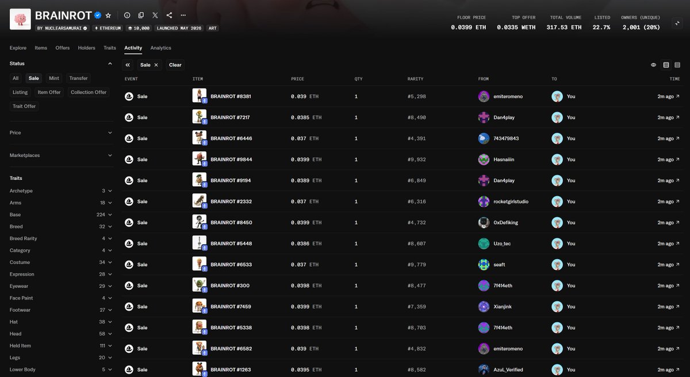Toggle the eye visibility icon above the table
The width and height of the screenshot is (690, 377).
653,65
